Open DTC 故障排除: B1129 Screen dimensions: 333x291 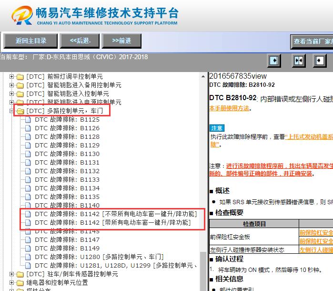[x=67, y=145]
